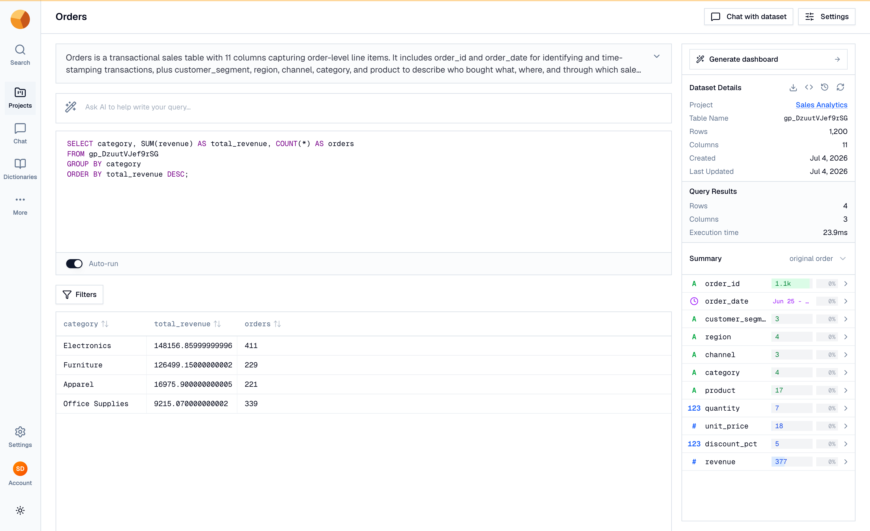Select the Apparel row cell

click(101, 384)
